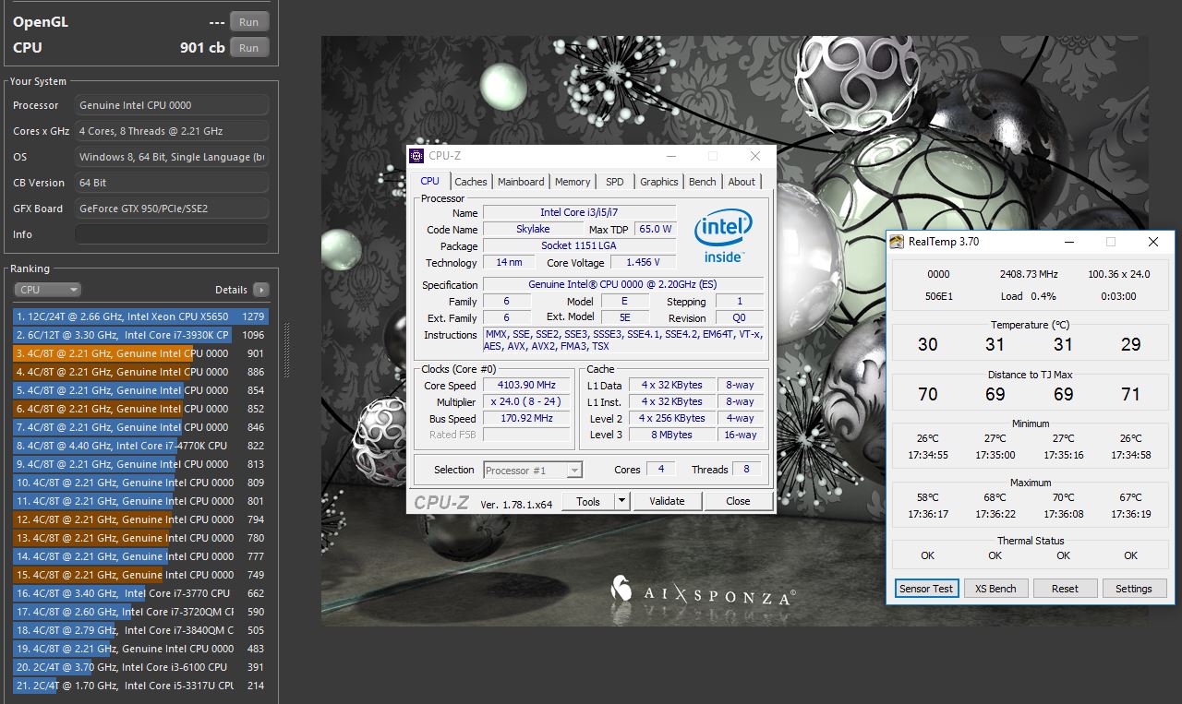Image resolution: width=1182 pixels, height=704 pixels.
Task: Select ranking row 20, Intel Core i3-6100
Action: click(140, 667)
